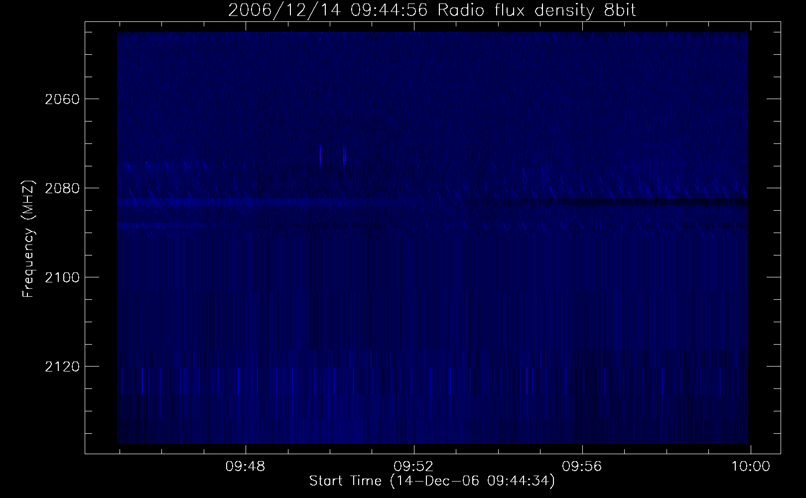
Task: Click the 09:56 time tick label
Action: 582,467
